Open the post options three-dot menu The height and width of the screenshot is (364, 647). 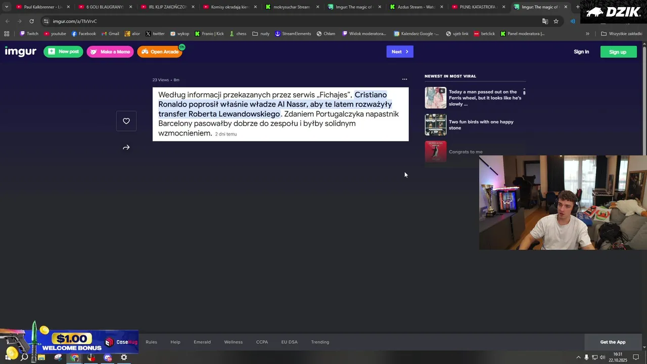pyautogui.click(x=404, y=79)
